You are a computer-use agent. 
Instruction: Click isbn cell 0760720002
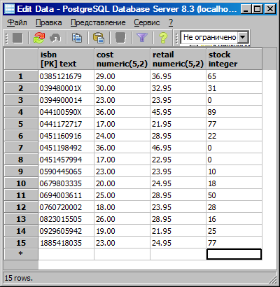coord(66,207)
